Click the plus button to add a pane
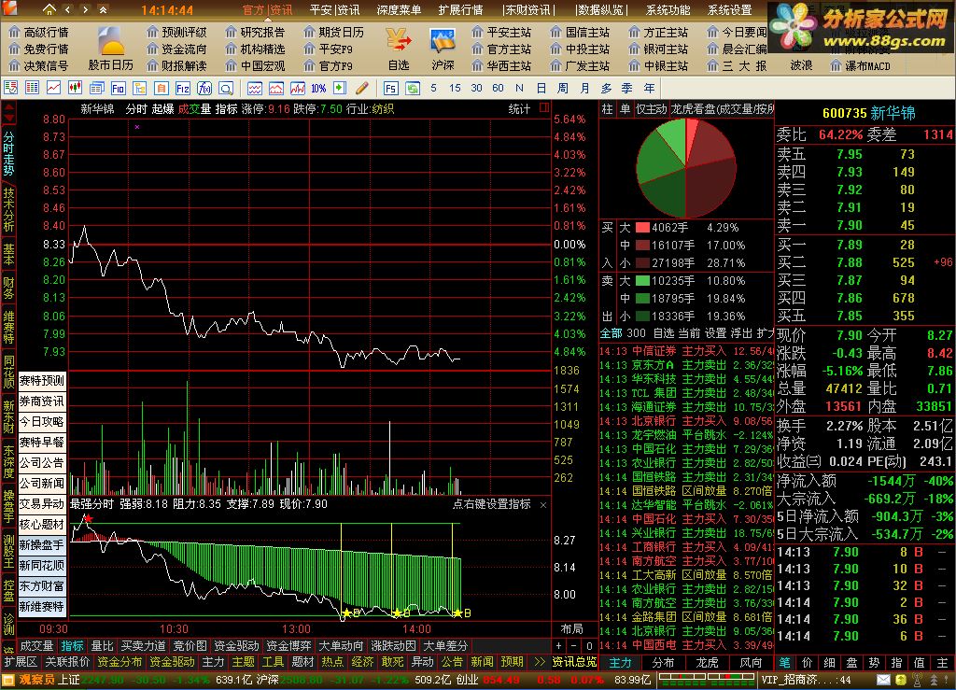The width and height of the screenshot is (956, 690). pos(558,645)
